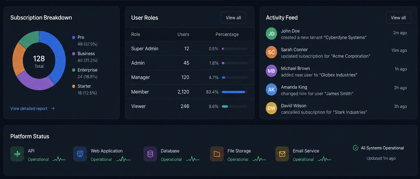The height and width of the screenshot is (179, 420).
Task: Open View all in Activity Feed
Action: point(398,18)
